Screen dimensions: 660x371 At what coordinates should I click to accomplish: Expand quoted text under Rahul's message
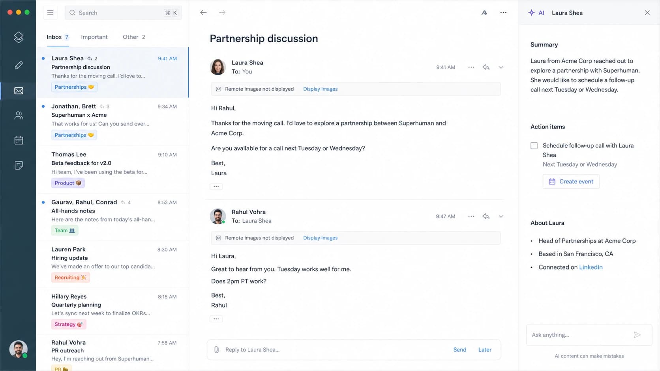pyautogui.click(x=216, y=319)
